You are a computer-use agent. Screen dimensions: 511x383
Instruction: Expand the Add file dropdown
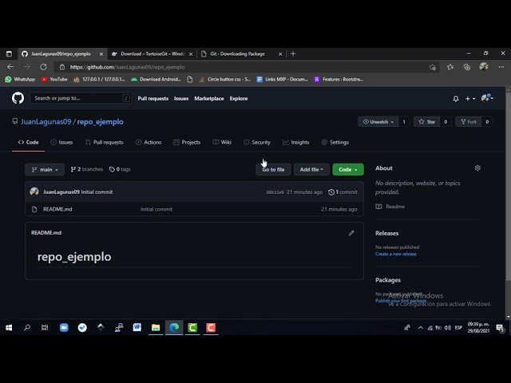tap(311, 169)
